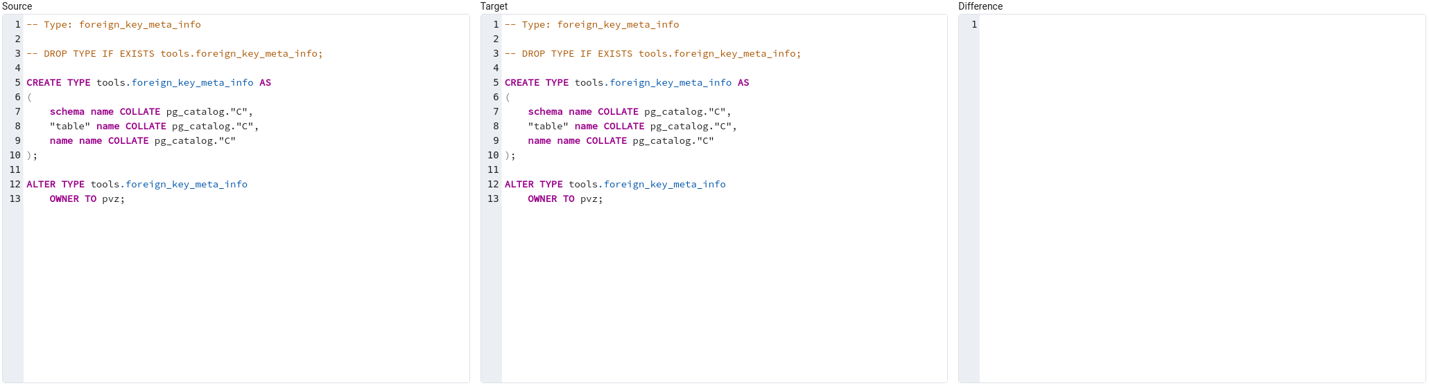The width and height of the screenshot is (1429, 388).
Task: Click the empty Difference editor area
Action: [1202, 198]
